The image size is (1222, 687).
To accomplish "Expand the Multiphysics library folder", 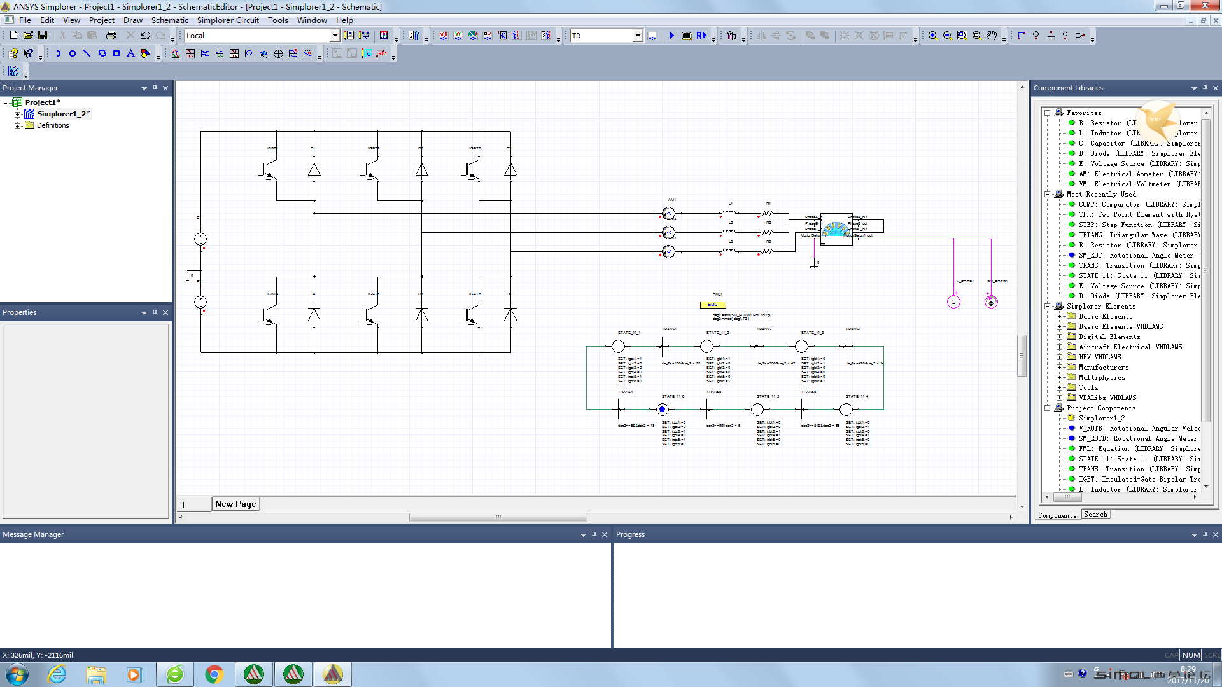I will point(1059,377).
